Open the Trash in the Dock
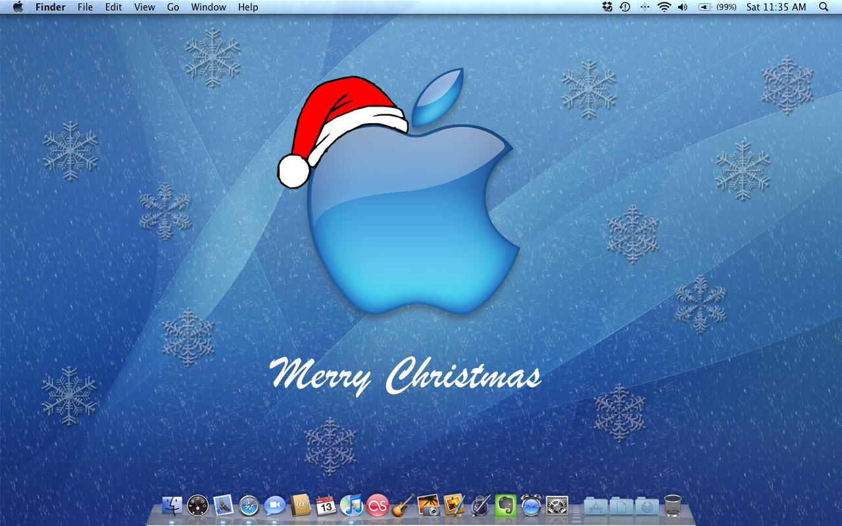Screen dimensions: 842x526 (x=673, y=505)
